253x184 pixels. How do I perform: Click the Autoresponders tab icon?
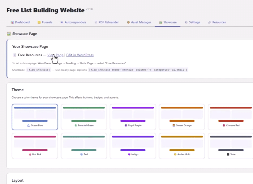pos(62,22)
